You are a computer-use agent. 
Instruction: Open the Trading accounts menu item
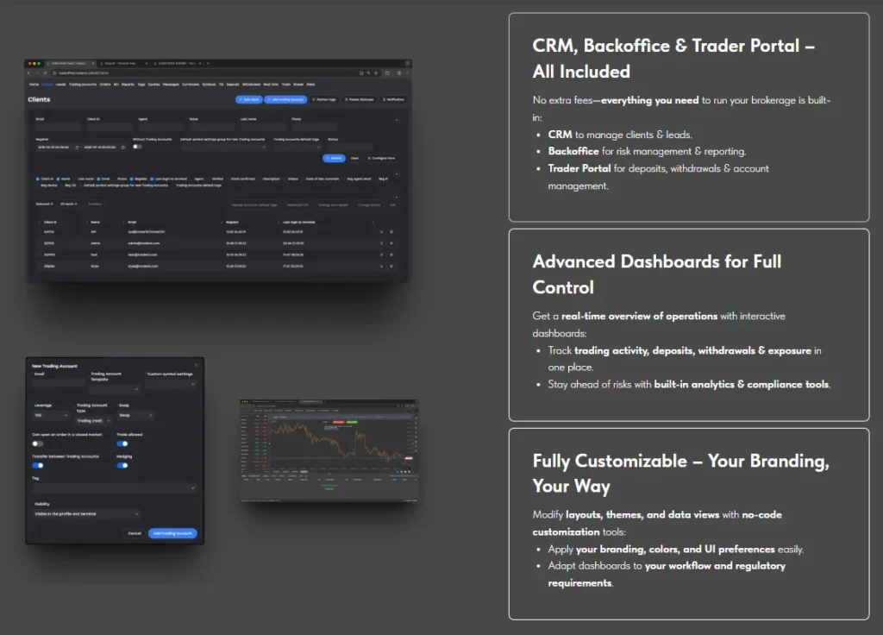tap(82, 85)
